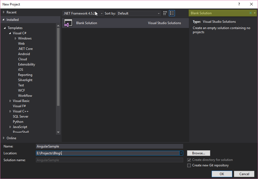Screen dimensions: 258x179
Task: Switch template view to list mode
Action: tap(172, 13)
